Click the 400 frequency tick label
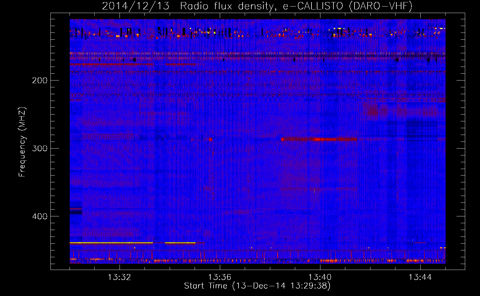Screen dimensions: 480x296 point(40,216)
